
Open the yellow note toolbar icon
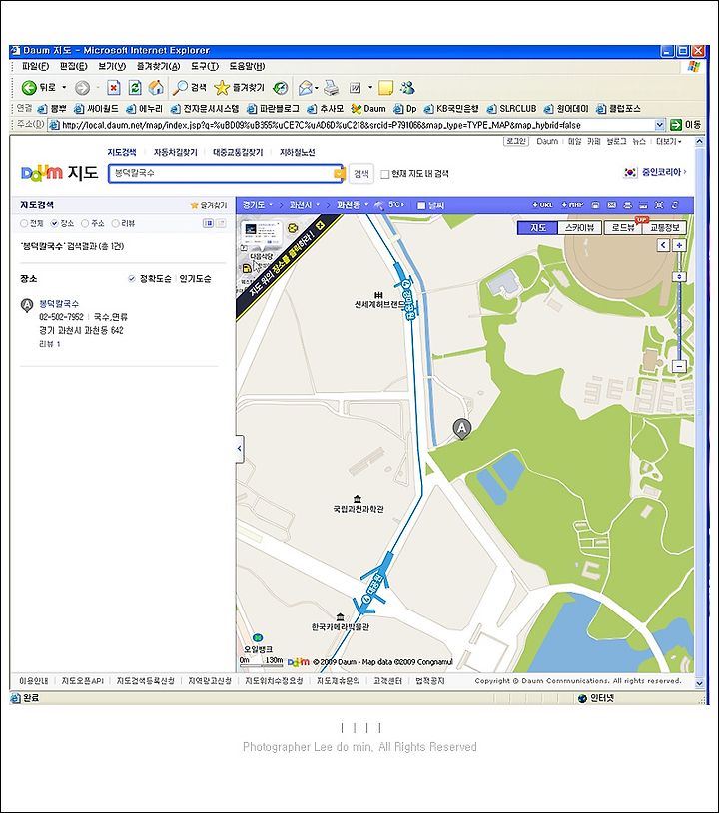pyautogui.click(x=385, y=88)
